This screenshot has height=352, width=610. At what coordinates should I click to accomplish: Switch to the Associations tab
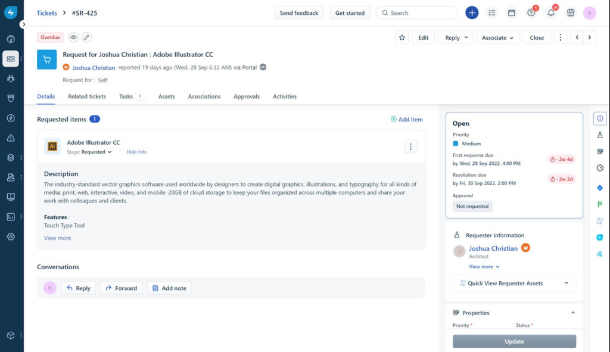click(204, 96)
